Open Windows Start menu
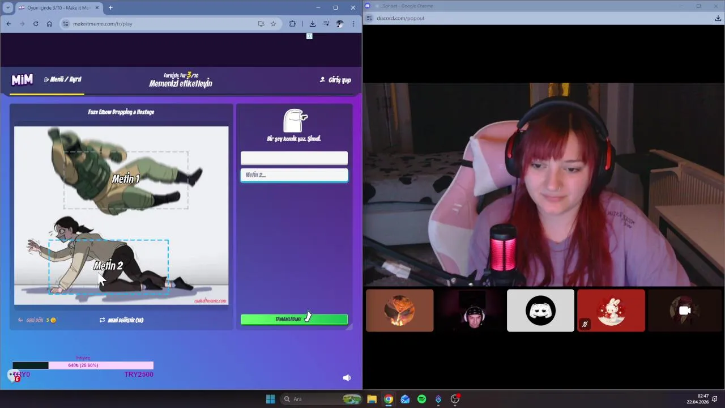The image size is (725, 408). [x=271, y=399]
